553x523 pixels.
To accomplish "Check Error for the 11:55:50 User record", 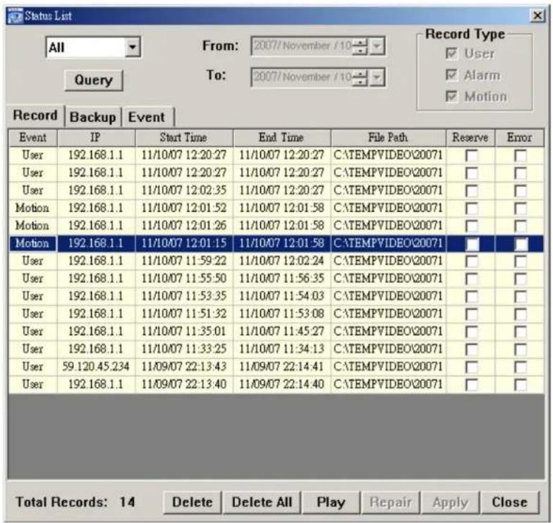I will (521, 279).
